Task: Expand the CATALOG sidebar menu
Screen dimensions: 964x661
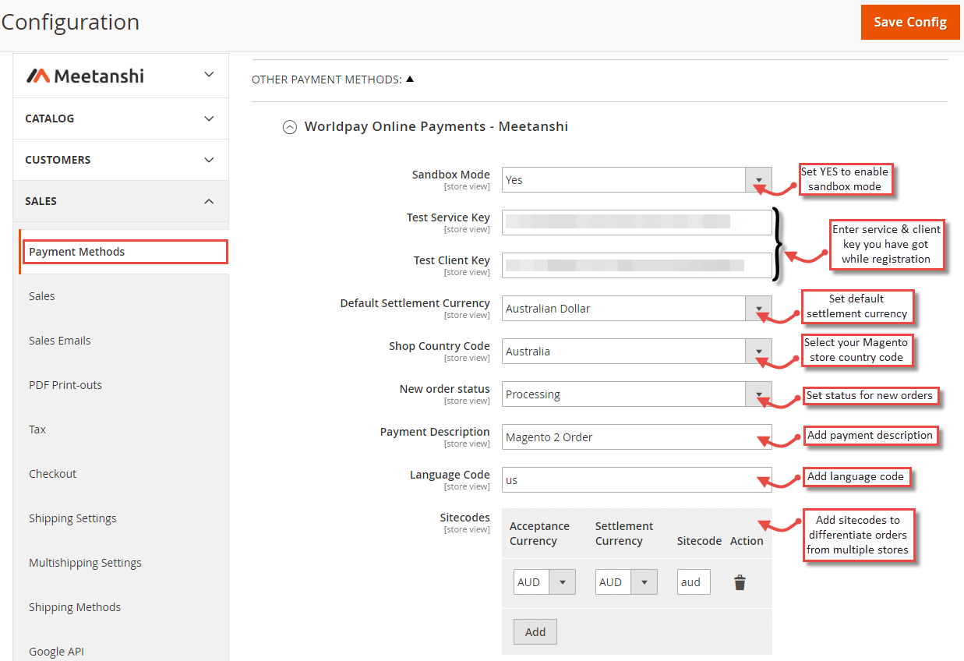Action: click(208, 118)
